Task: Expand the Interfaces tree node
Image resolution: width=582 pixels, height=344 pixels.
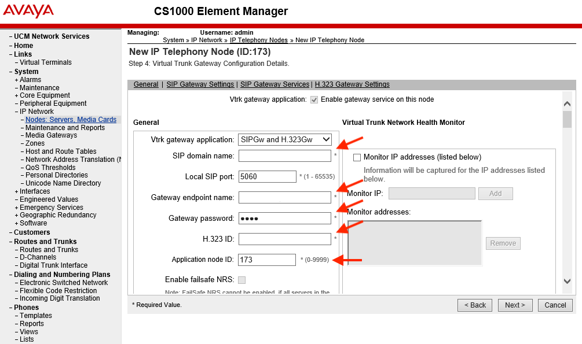Action: [x=16, y=191]
